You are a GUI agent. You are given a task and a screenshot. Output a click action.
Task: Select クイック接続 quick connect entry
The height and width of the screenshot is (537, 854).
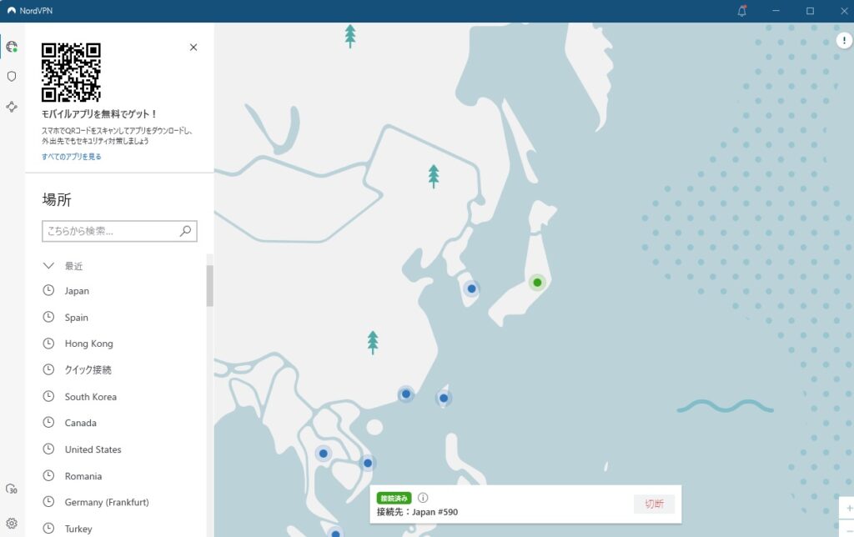coord(88,369)
